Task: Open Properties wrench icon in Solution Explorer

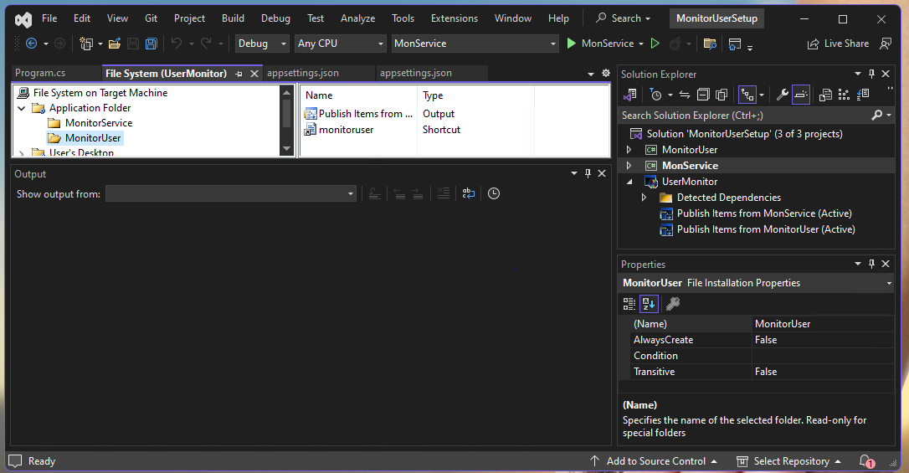Action: click(782, 95)
